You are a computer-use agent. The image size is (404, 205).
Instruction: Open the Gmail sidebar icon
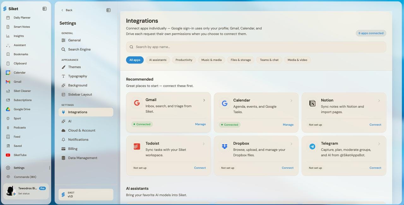[x=8, y=82]
